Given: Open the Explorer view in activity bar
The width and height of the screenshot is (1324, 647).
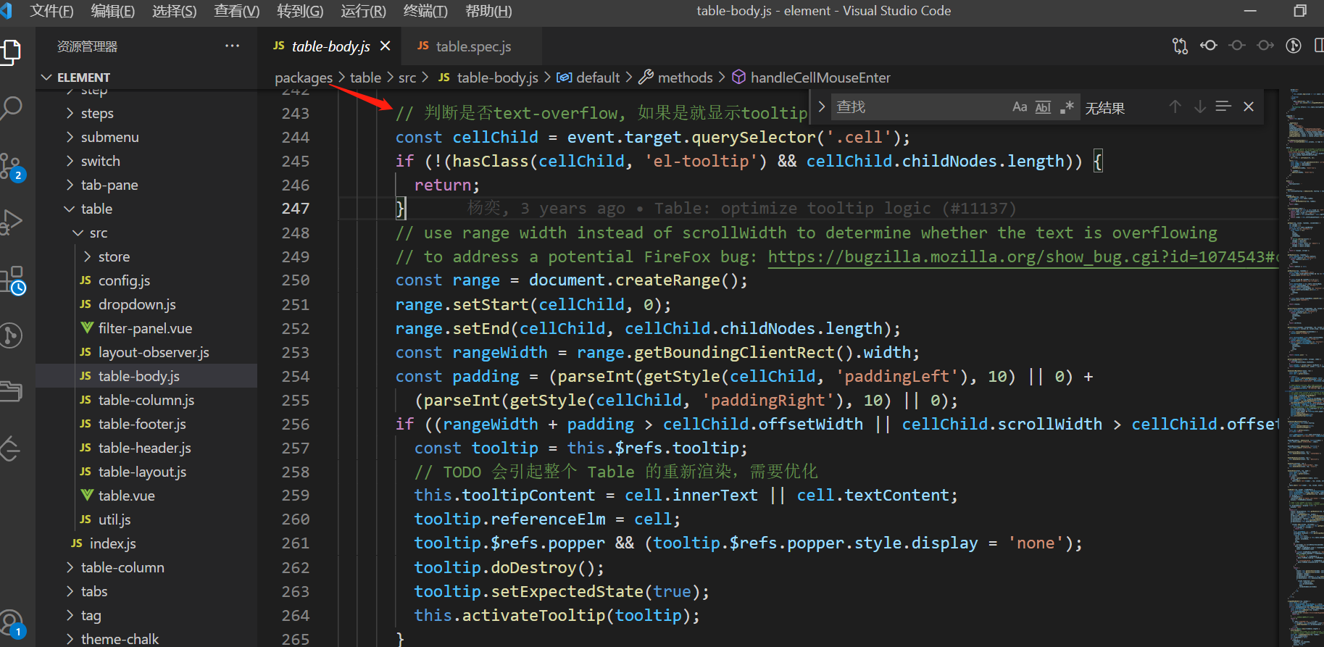Looking at the screenshot, I should click(12, 51).
